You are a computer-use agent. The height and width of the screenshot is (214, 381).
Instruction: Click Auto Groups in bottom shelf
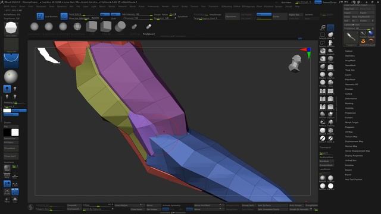[x=296, y=206]
